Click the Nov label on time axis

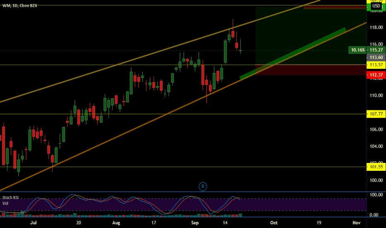pyautogui.click(x=357, y=223)
